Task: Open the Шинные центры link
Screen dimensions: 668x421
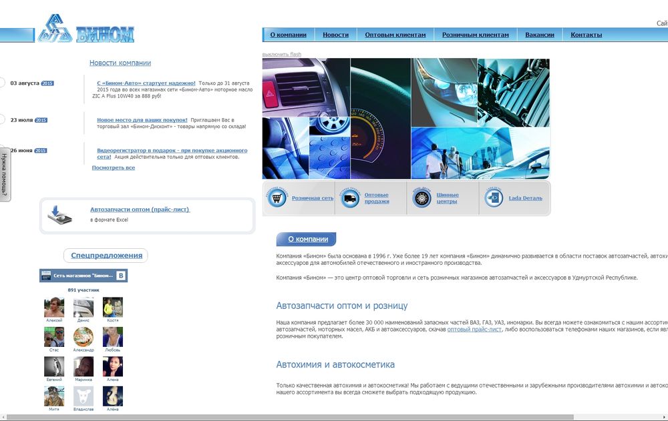Action: point(448,198)
